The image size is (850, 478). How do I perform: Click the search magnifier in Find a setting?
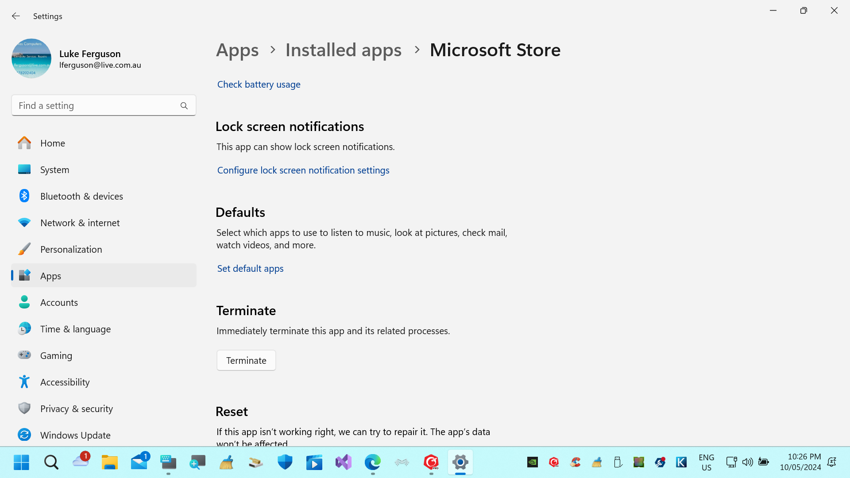pos(184,106)
